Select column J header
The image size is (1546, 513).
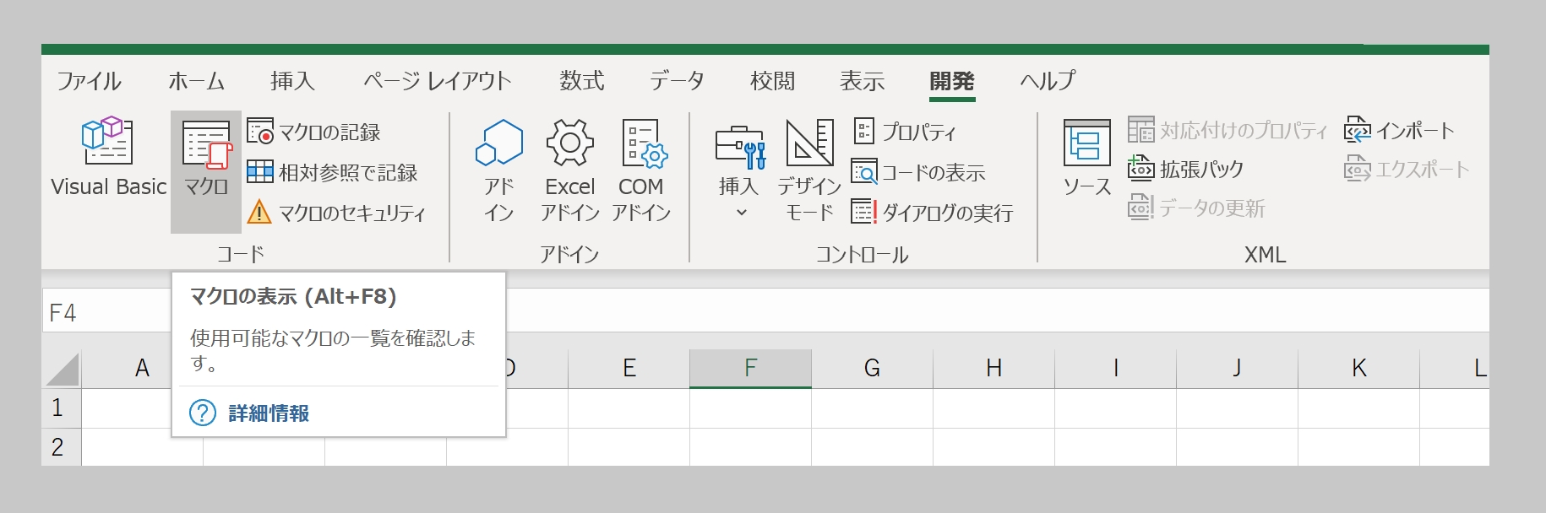tap(1237, 369)
